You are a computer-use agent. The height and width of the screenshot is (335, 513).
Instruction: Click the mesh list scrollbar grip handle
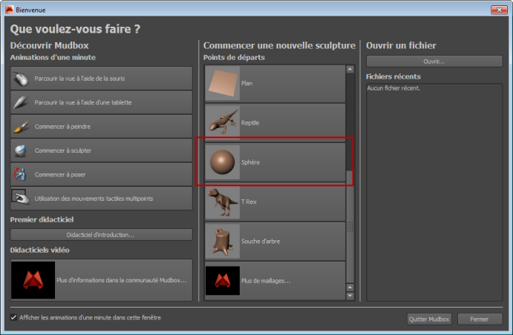(x=350, y=226)
